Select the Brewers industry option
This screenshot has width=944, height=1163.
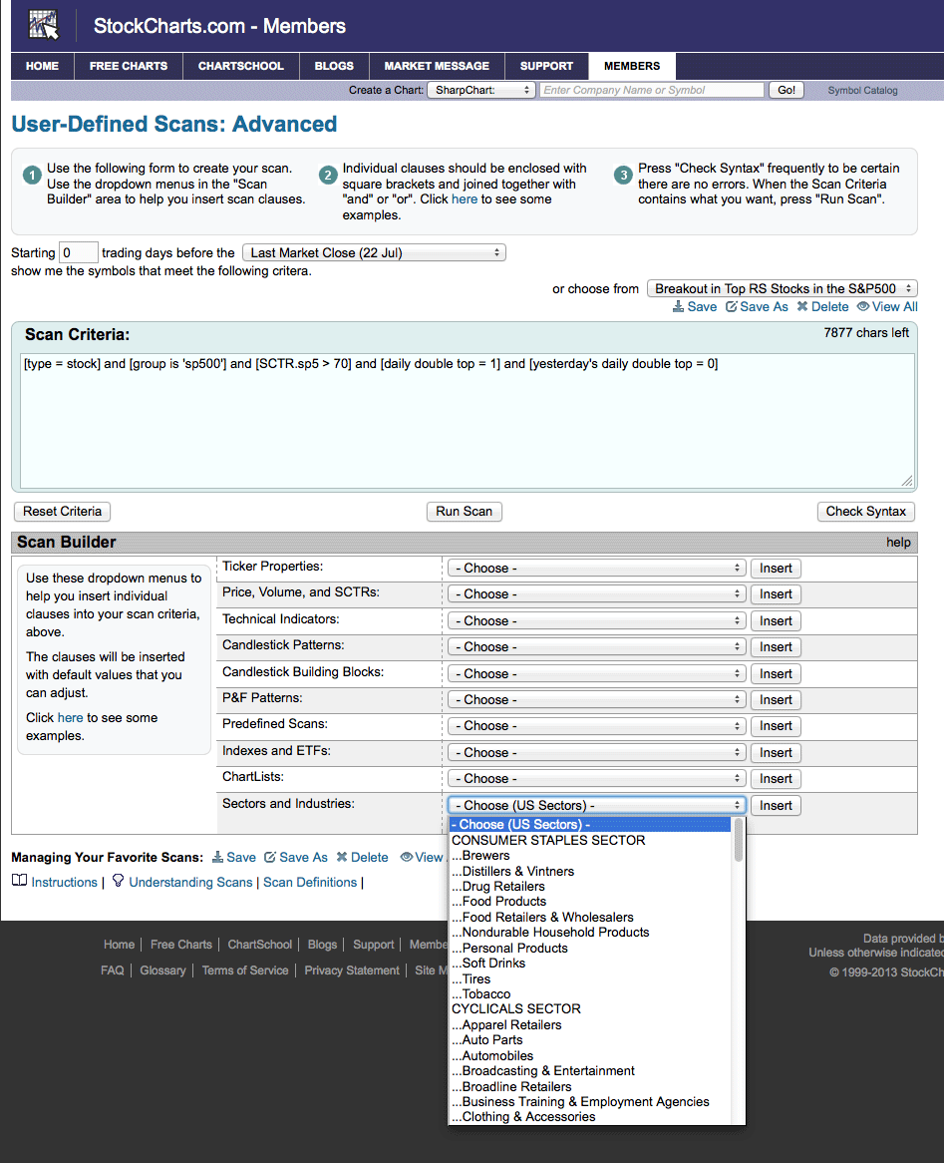(480, 855)
